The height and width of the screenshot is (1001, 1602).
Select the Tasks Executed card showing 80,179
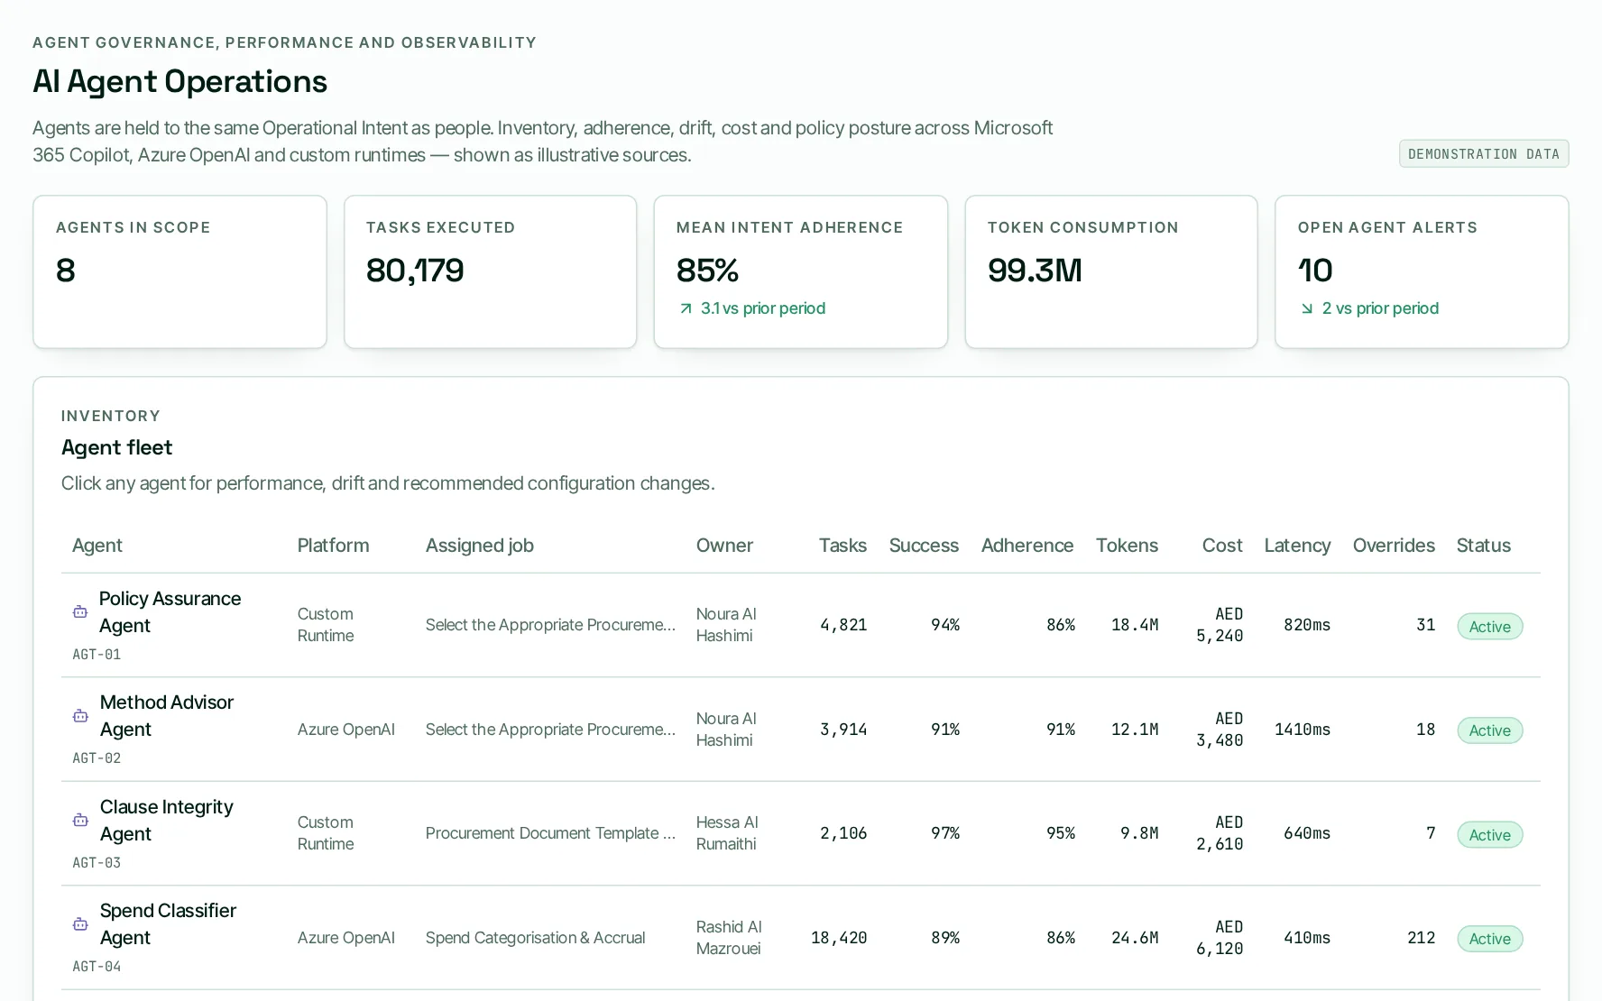pyautogui.click(x=491, y=272)
